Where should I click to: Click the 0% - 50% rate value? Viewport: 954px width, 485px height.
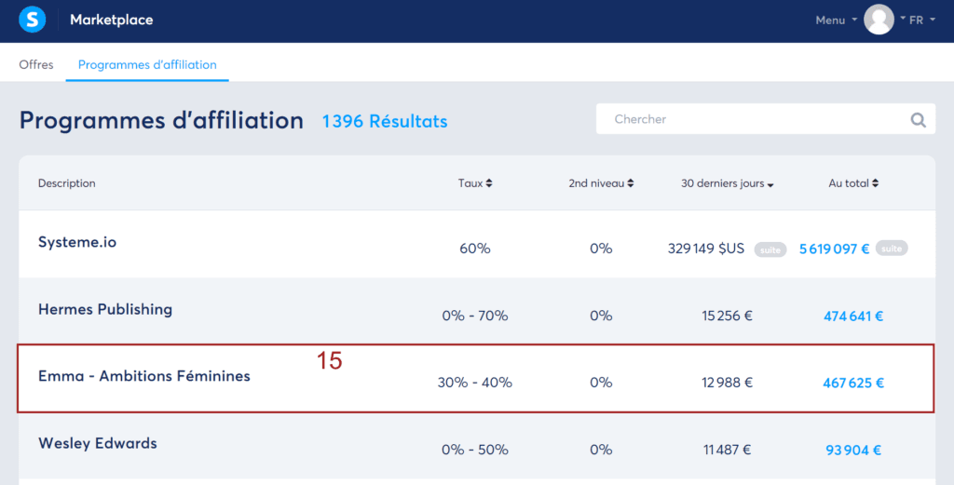coord(475,451)
